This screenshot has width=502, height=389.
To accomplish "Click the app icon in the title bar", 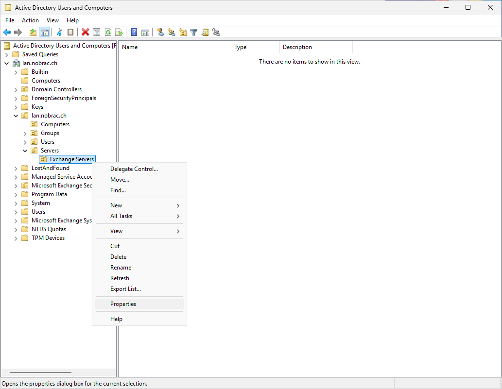I will [x=8, y=7].
